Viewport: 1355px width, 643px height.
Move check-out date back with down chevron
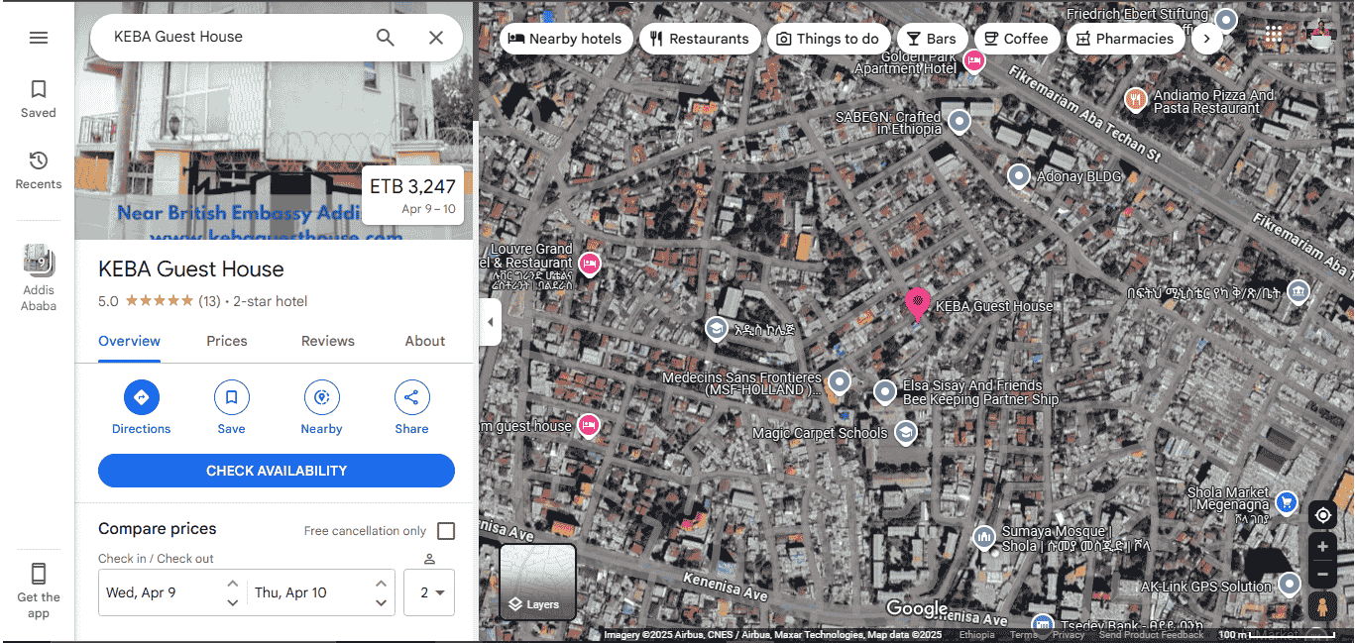[382, 602]
